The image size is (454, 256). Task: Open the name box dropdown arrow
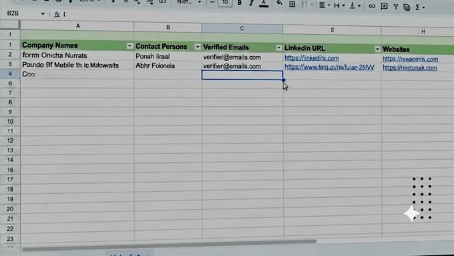point(43,13)
